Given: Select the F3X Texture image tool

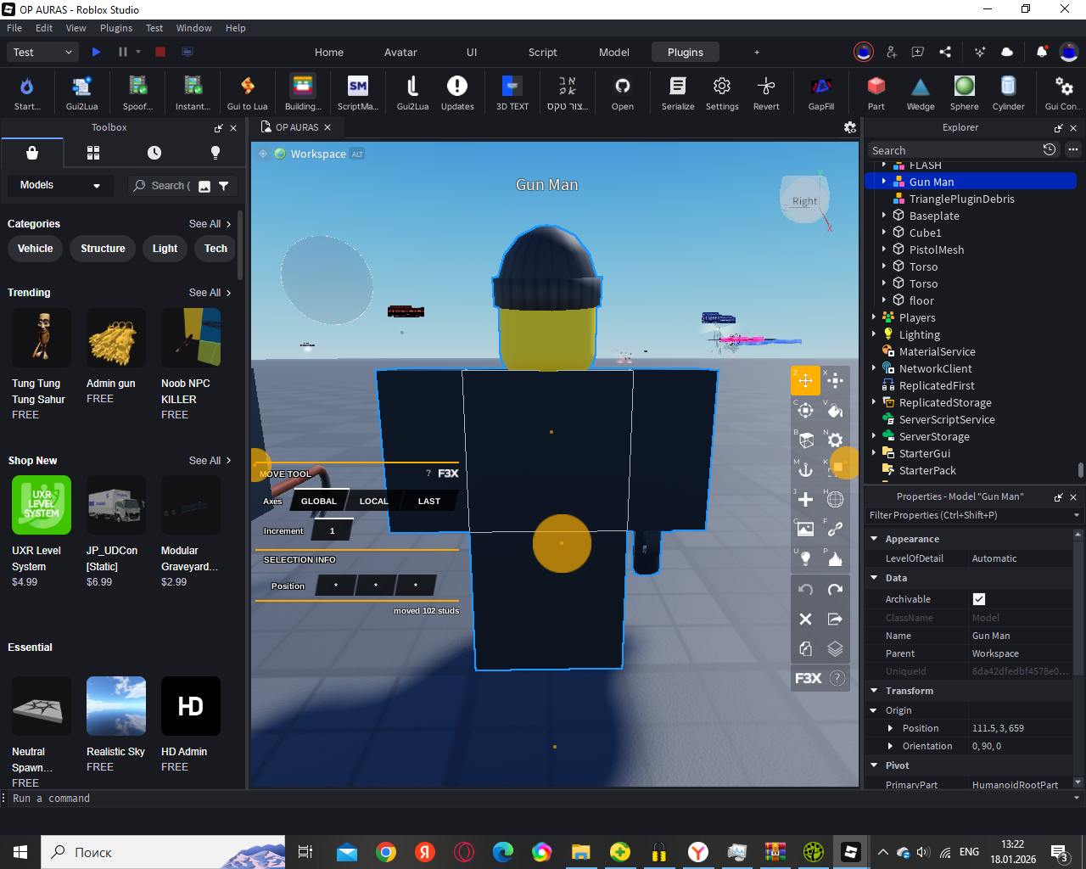Looking at the screenshot, I should coord(805,529).
